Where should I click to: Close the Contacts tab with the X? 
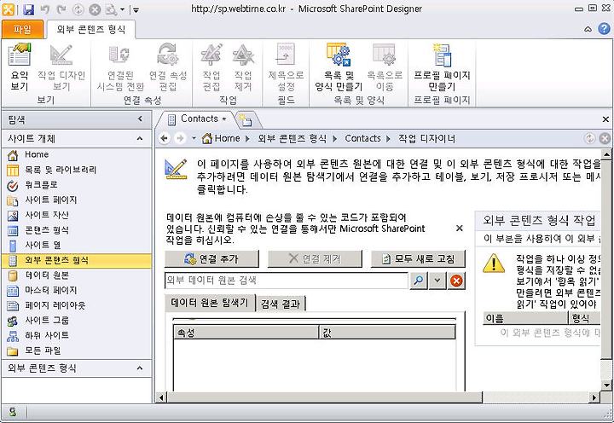coord(605,119)
